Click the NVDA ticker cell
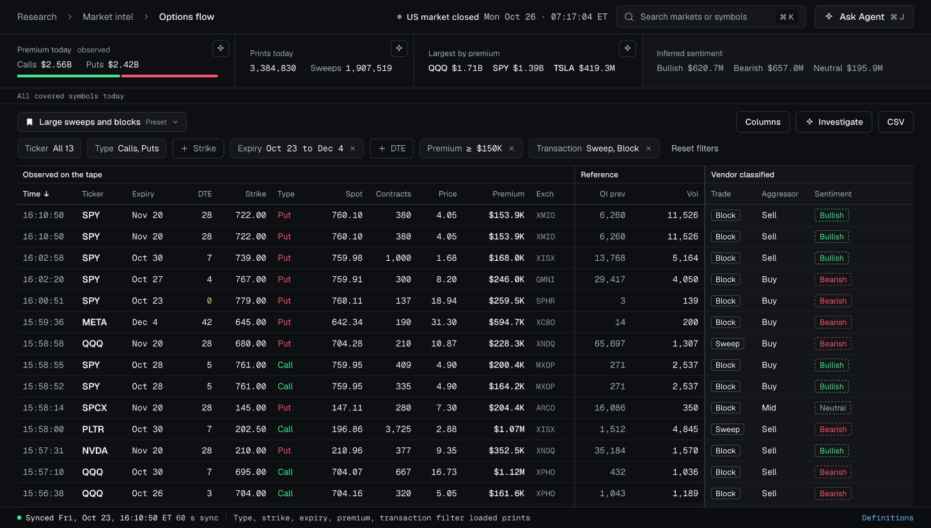 (95, 451)
